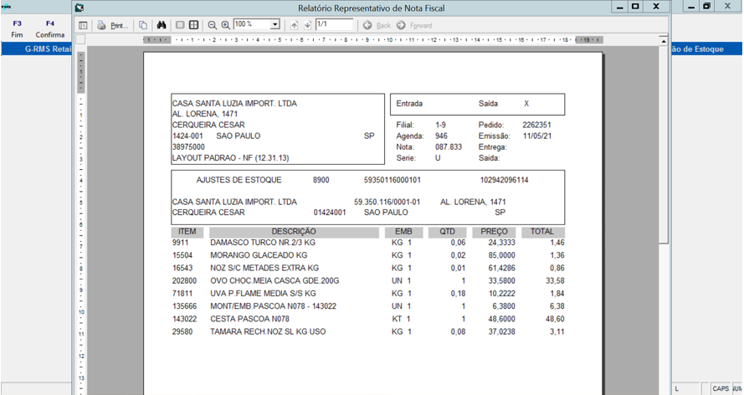Click item TAMARA RECH.NOZ SL KG USO
The image size is (744, 395).
pos(268,332)
